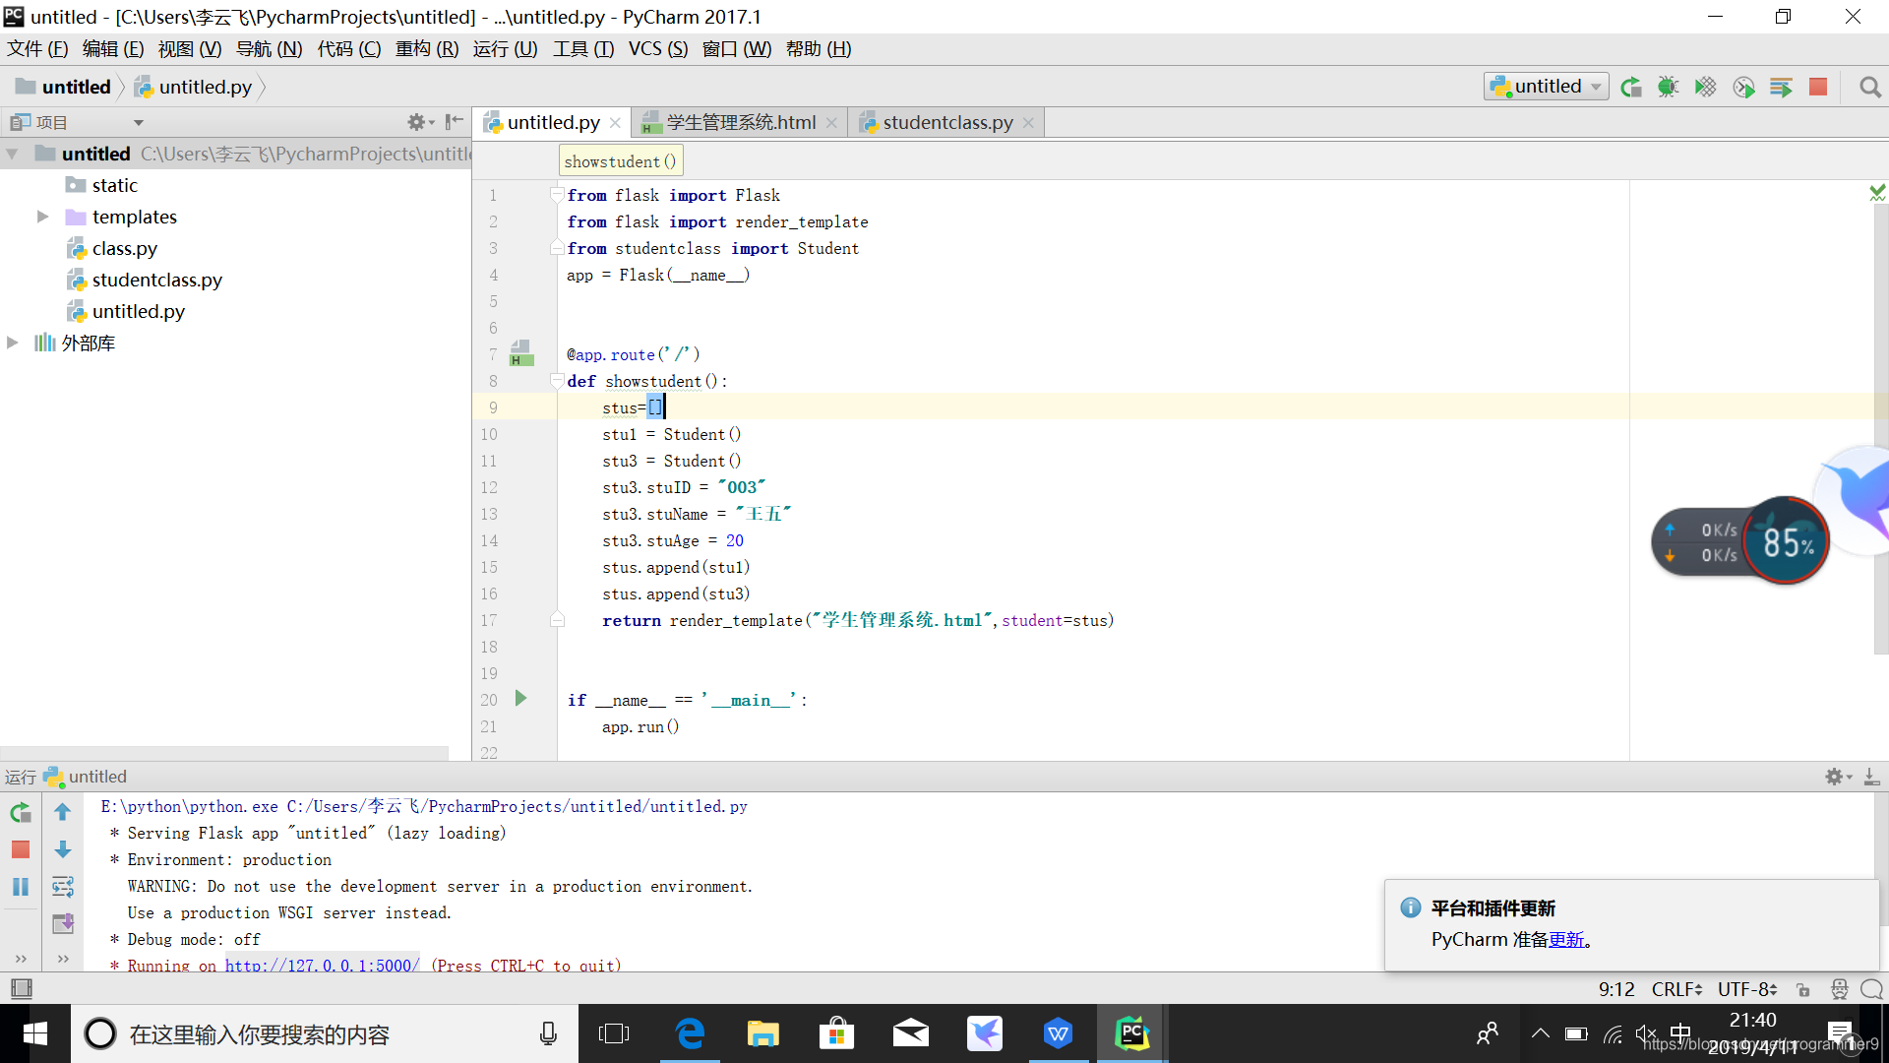The image size is (1889, 1063).
Task: Click the 更新 update link in the notification
Action: (x=1566, y=939)
